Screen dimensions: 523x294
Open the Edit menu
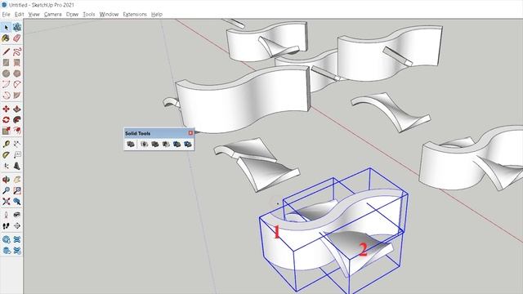20,15
